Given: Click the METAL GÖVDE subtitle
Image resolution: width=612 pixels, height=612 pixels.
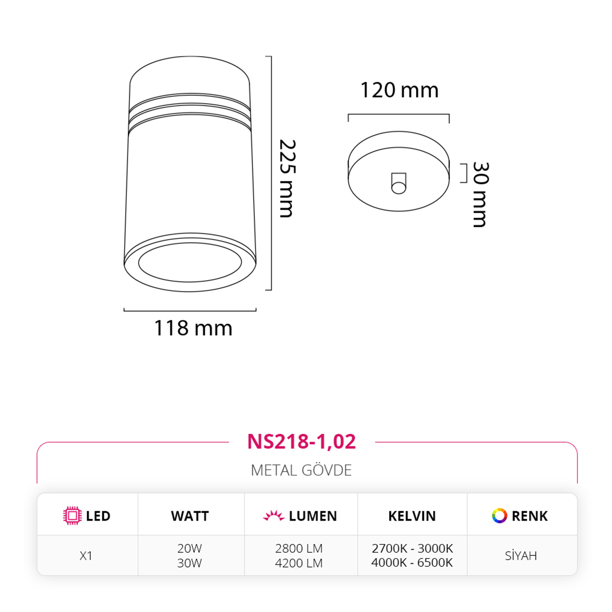Looking at the screenshot, I should coord(301,470).
